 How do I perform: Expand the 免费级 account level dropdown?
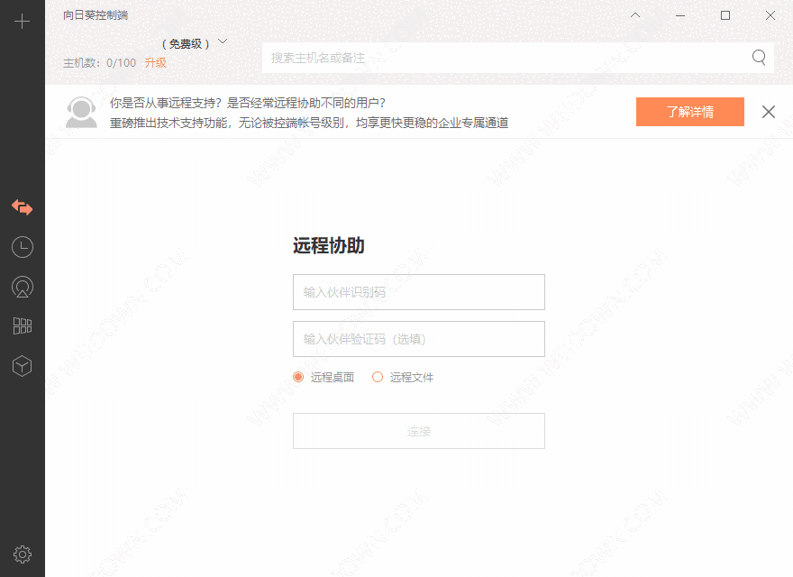(195, 41)
